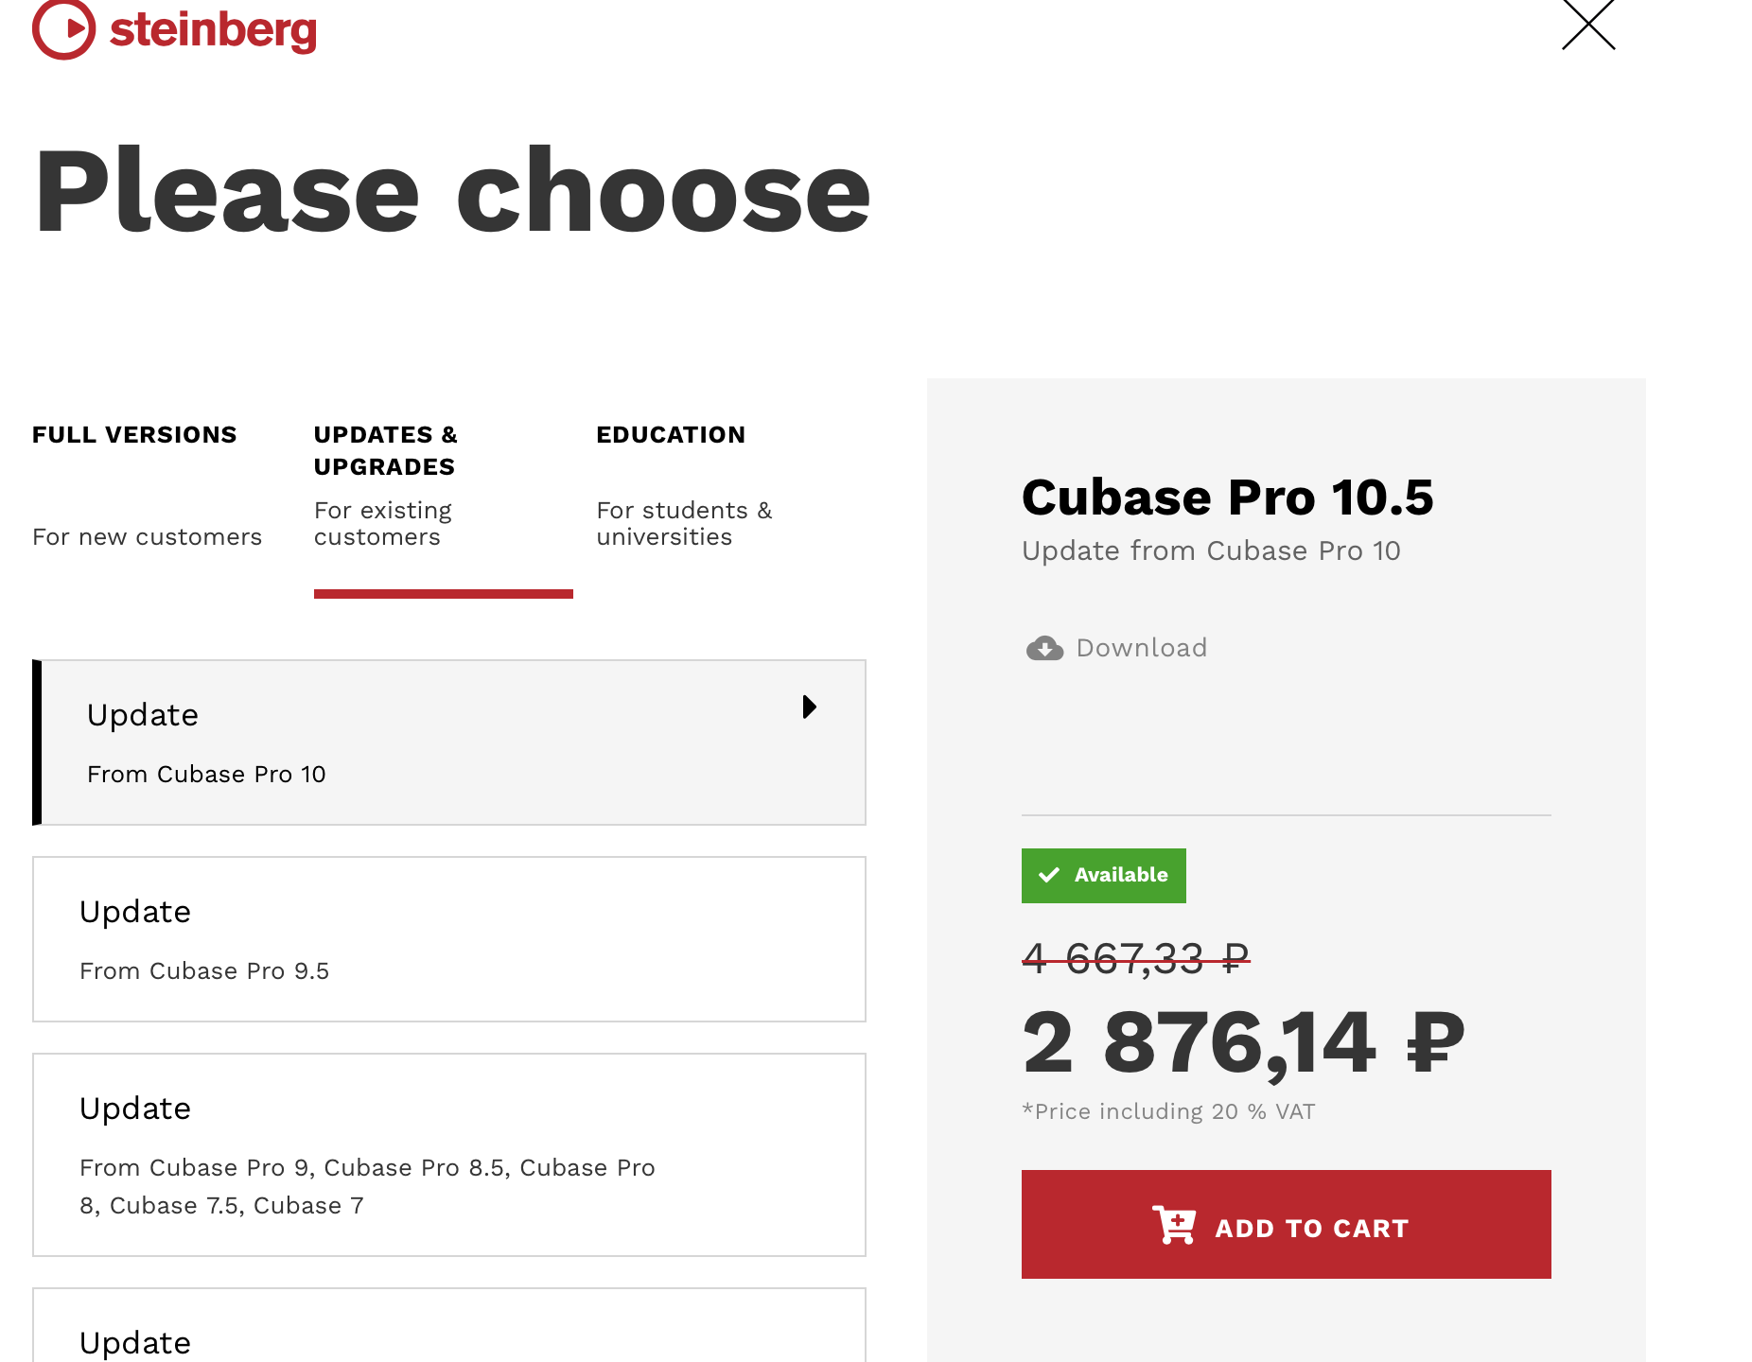Add Cubase Pro 10.5 to cart

point(1287,1225)
